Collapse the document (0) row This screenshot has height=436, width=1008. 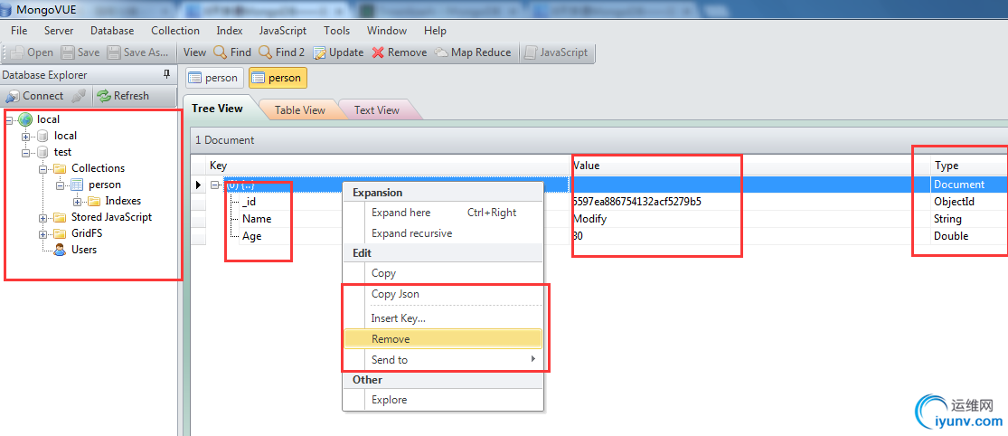[x=215, y=185]
